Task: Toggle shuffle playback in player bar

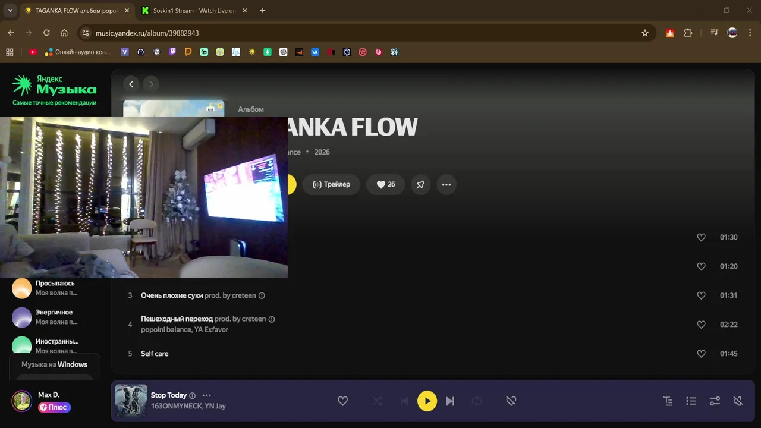Action: pyautogui.click(x=378, y=401)
